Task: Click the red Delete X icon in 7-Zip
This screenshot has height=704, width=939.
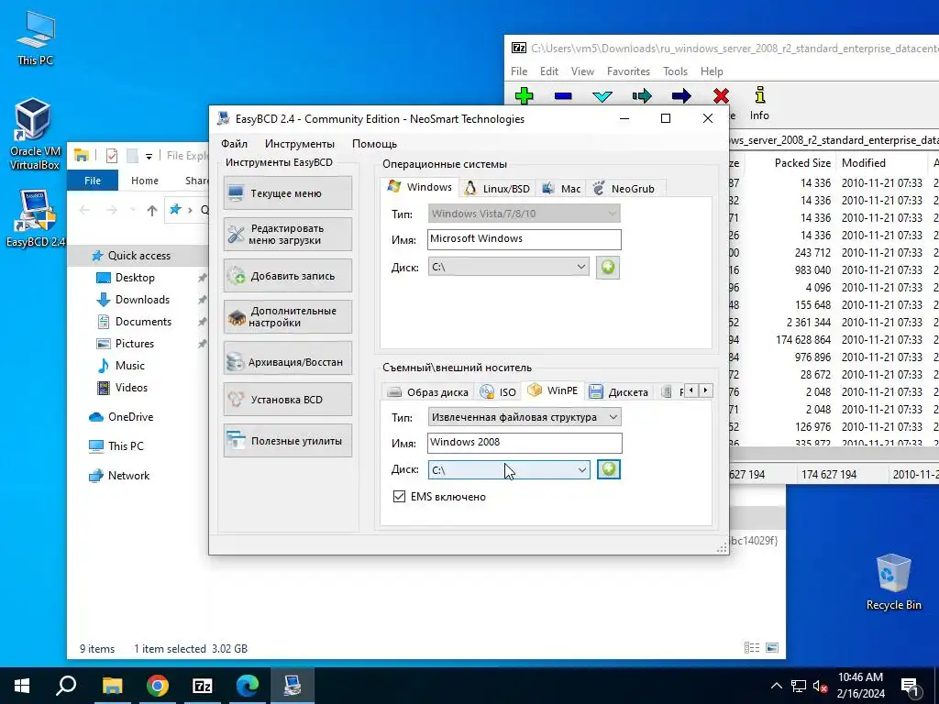Action: pyautogui.click(x=721, y=95)
